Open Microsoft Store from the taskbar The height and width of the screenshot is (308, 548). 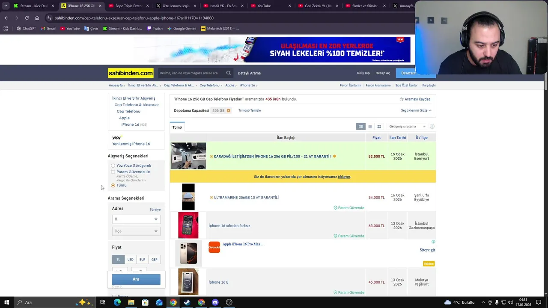(x=145, y=302)
